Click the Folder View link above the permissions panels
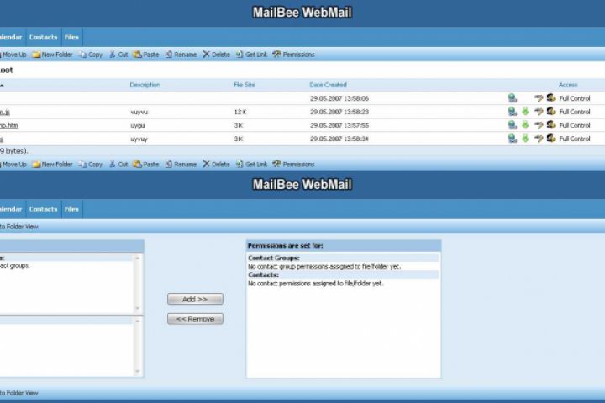Screen dimensions: 605x403 [18, 227]
